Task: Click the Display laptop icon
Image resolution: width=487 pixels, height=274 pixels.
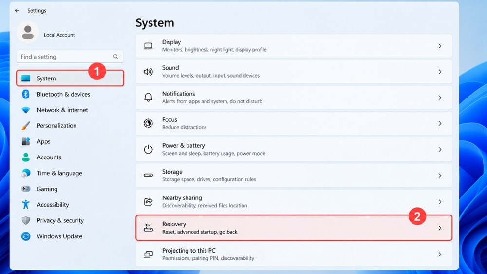Action: click(148, 46)
